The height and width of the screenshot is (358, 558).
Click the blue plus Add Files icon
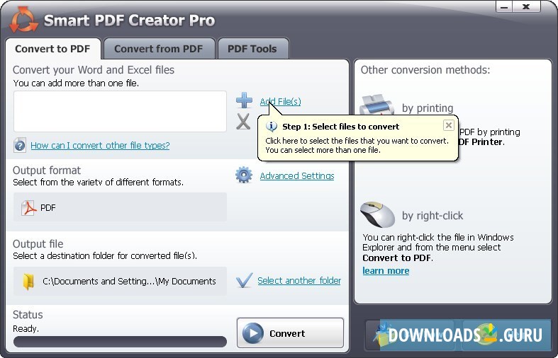(244, 100)
